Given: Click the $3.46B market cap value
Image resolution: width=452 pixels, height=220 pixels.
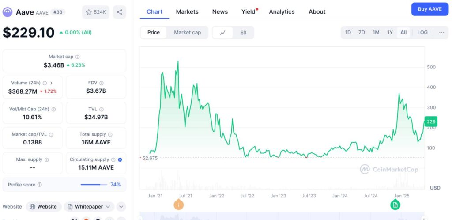Looking at the screenshot, I should pyautogui.click(x=54, y=65).
